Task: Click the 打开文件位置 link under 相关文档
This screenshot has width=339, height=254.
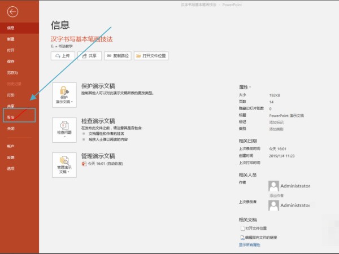Action: [254, 229]
